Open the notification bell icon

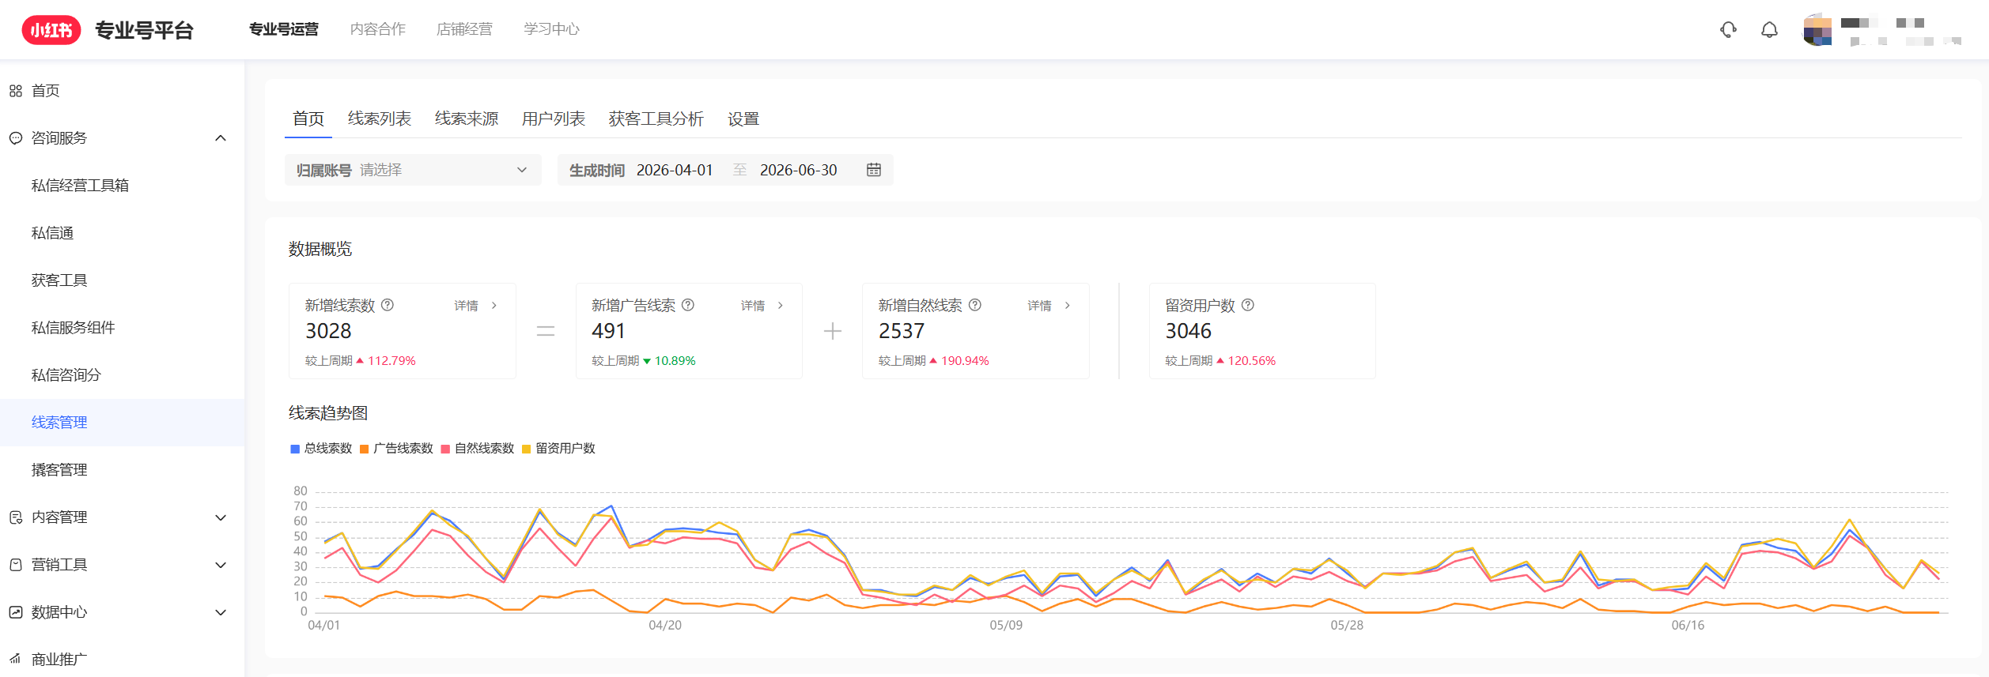click(x=1769, y=30)
